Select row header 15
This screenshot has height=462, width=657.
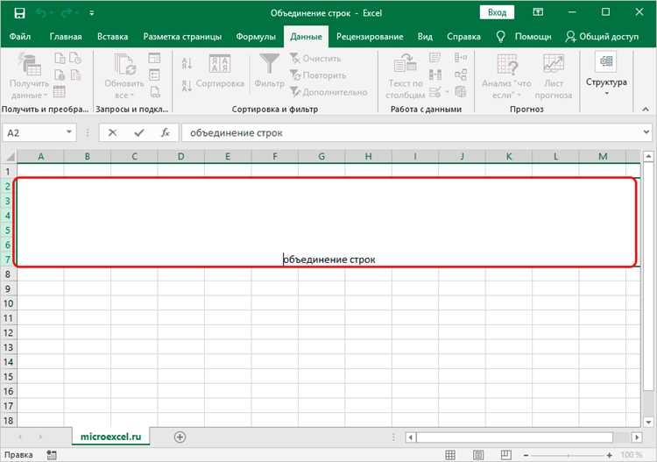click(8, 376)
